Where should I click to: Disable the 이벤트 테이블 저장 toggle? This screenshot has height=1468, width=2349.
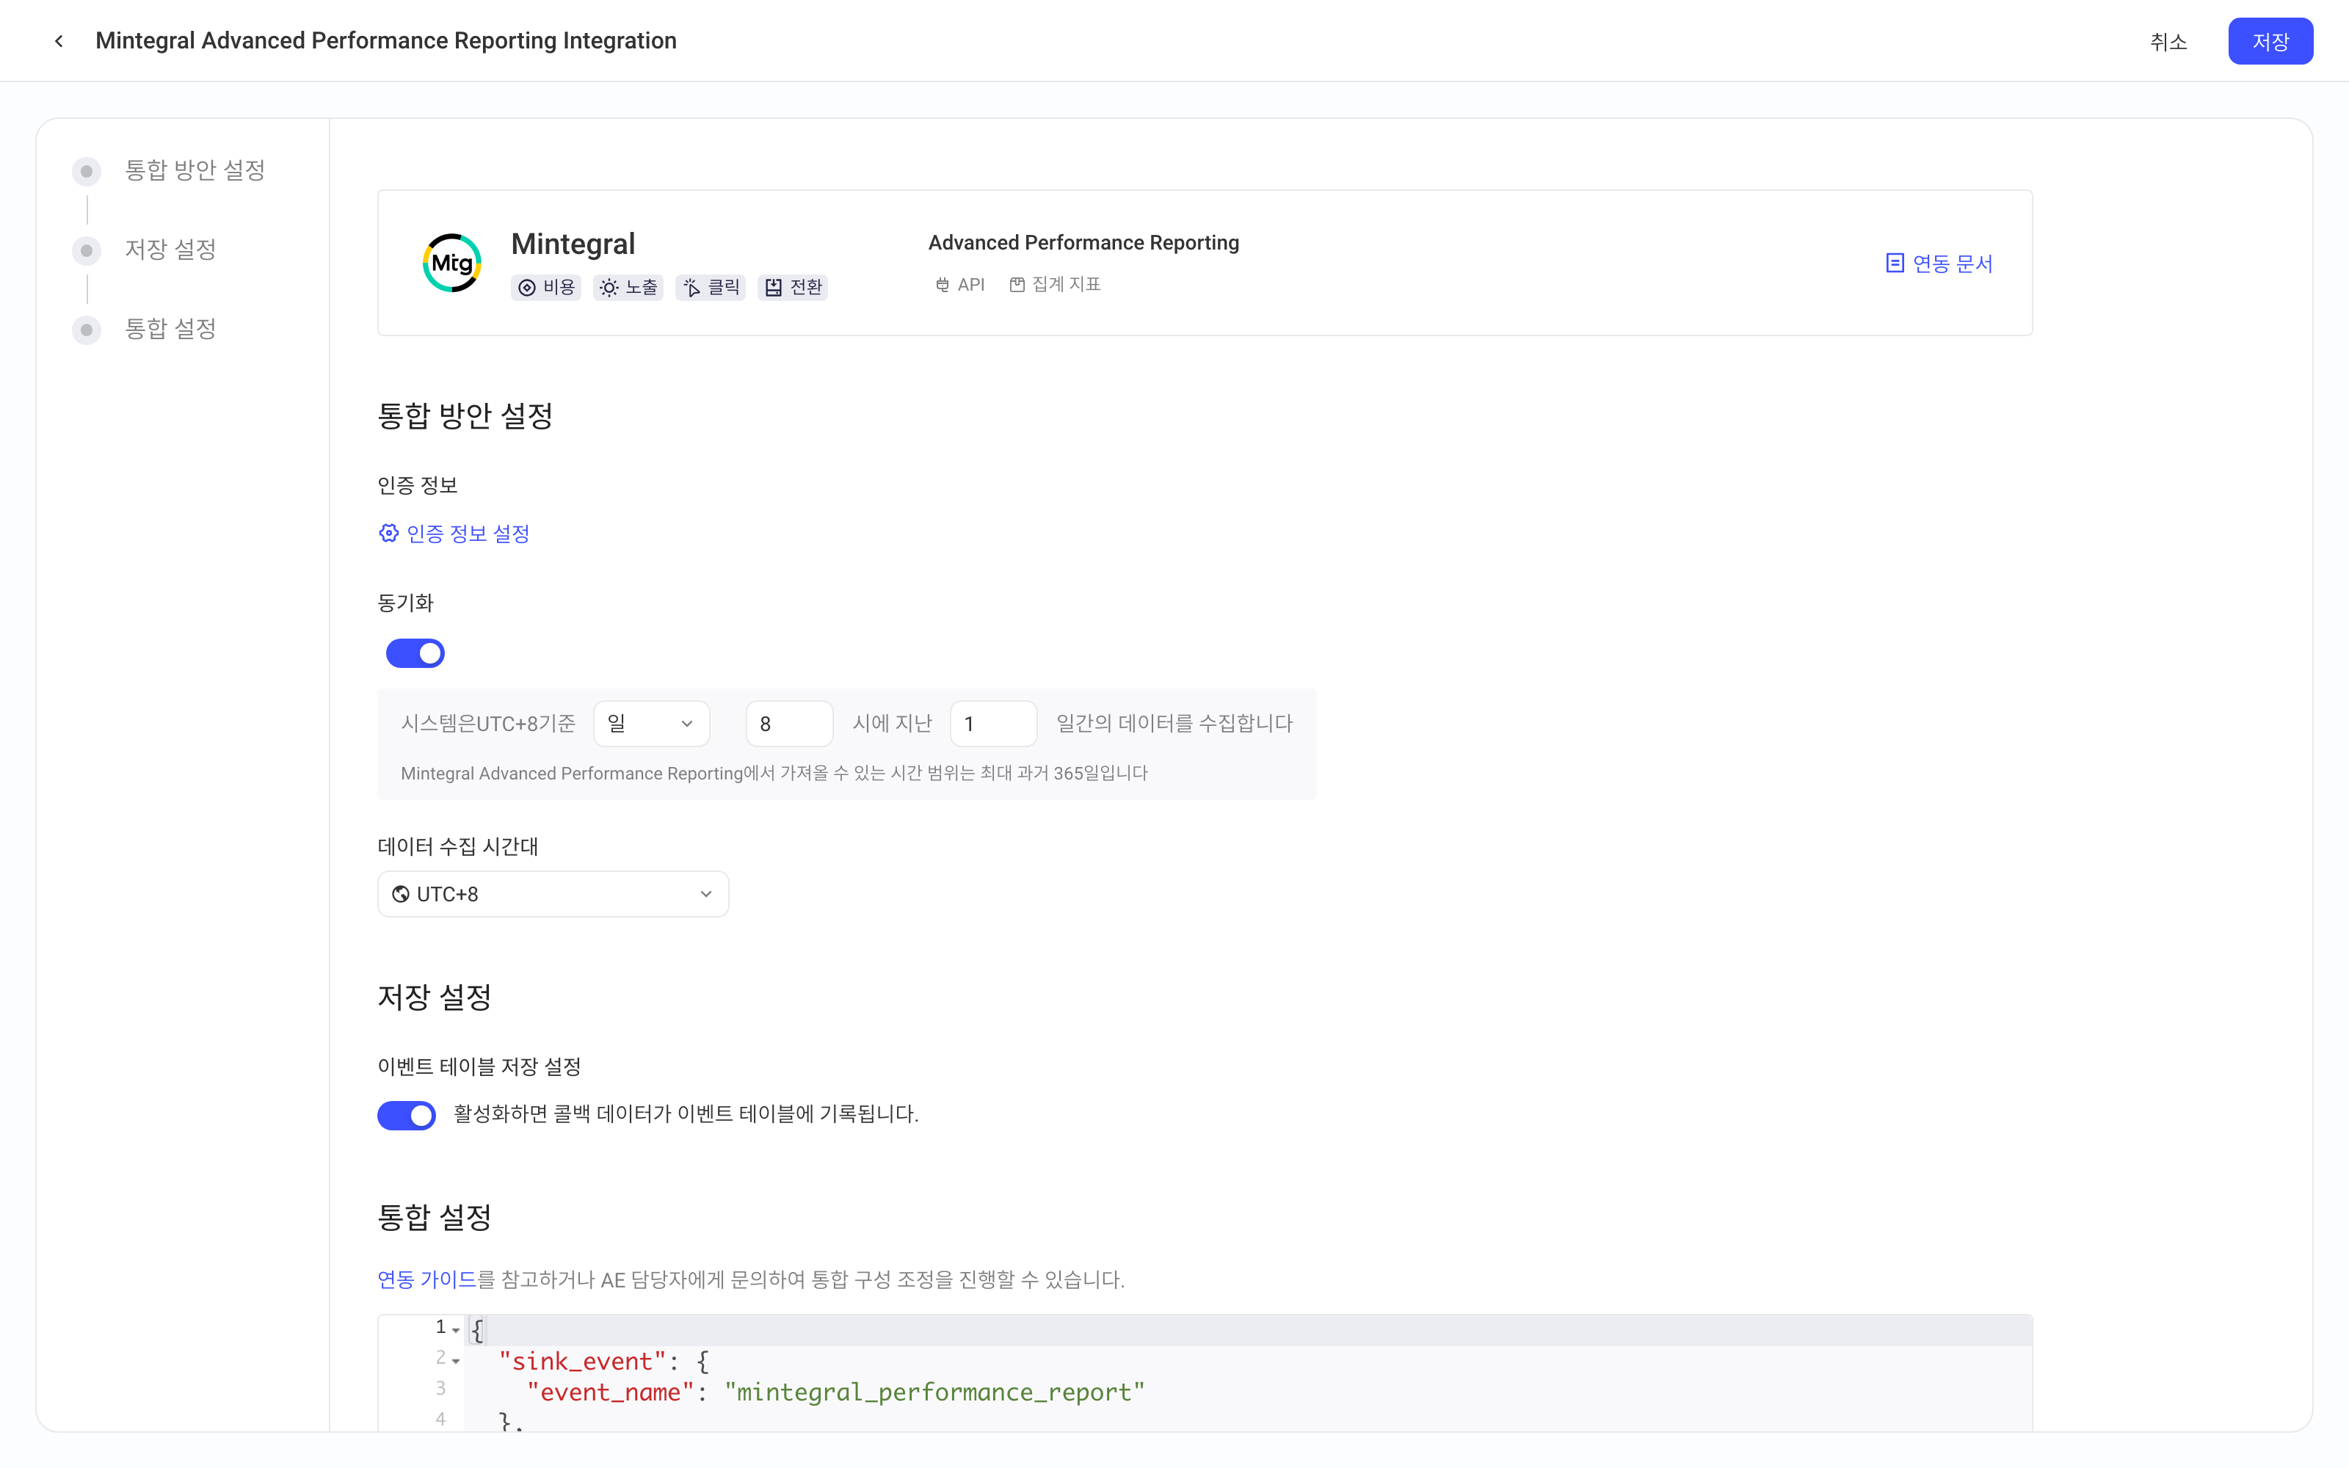[407, 1116]
